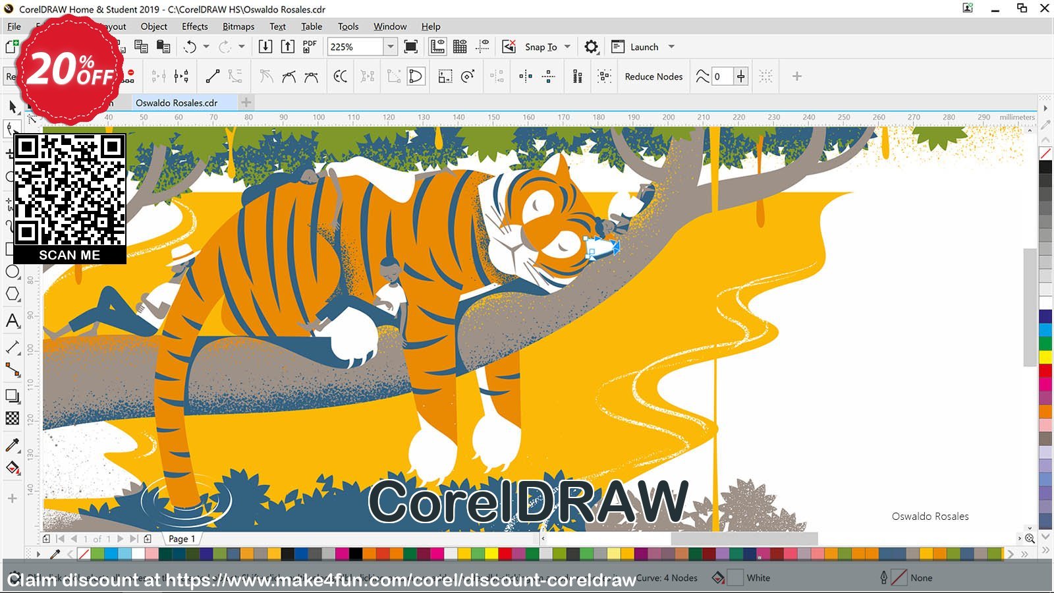1054x593 pixels.
Task: Add a new document tab with plus
Action: point(246,102)
